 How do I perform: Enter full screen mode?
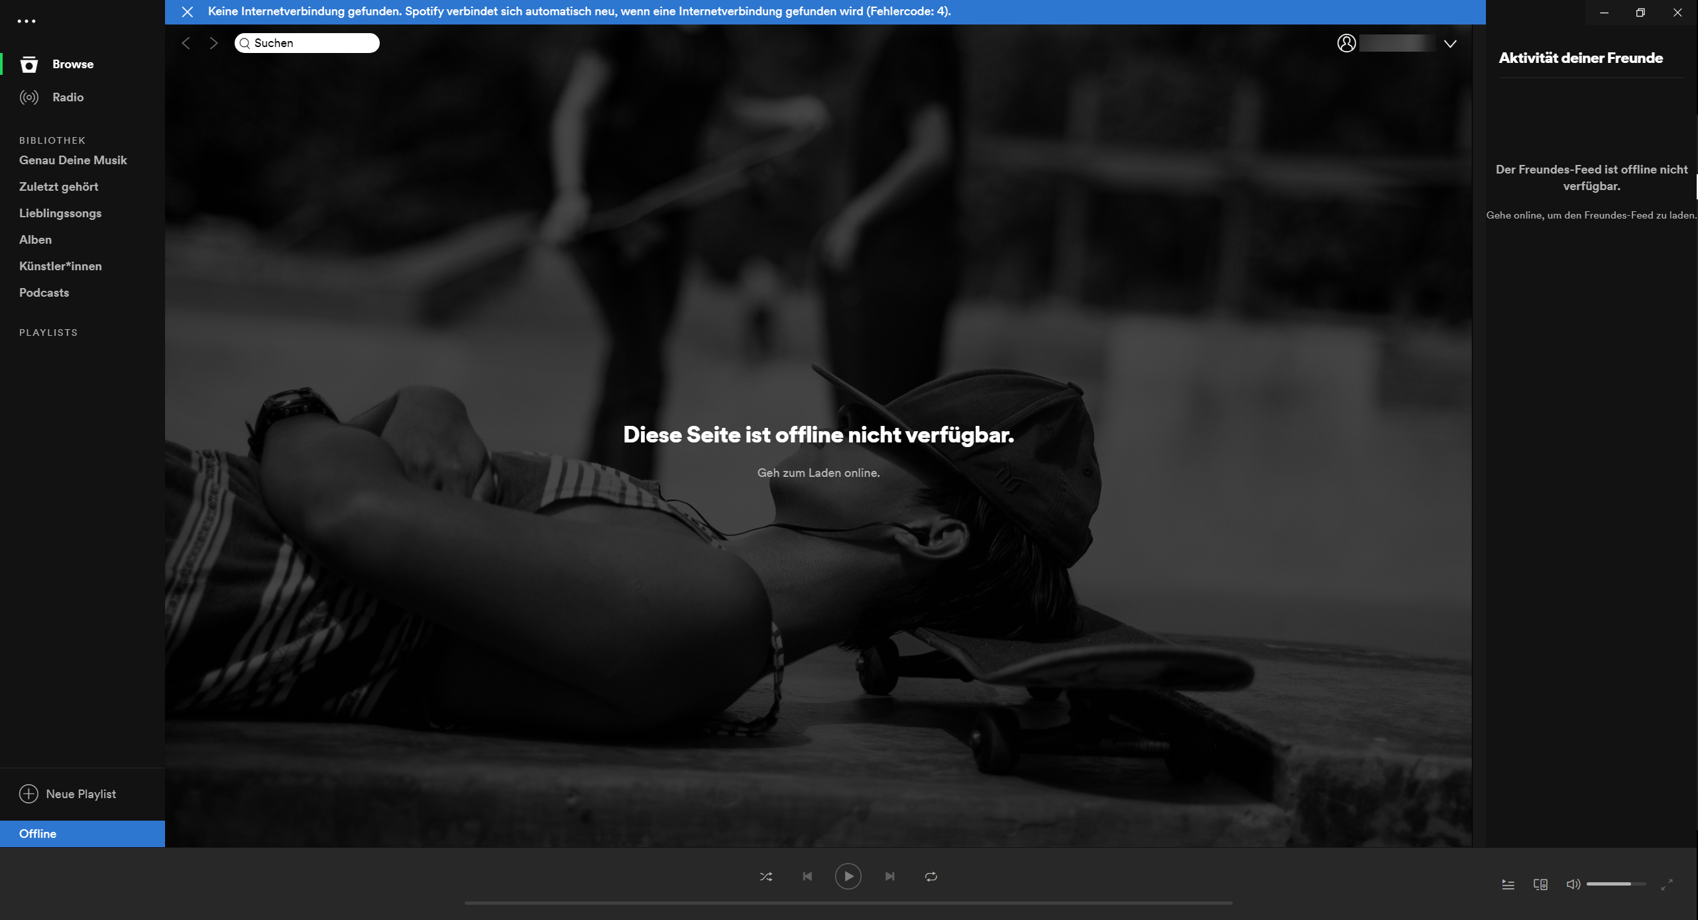pyautogui.click(x=1667, y=884)
